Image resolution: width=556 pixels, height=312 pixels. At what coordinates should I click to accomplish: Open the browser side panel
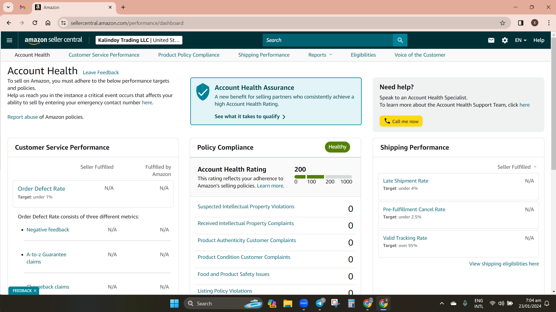tap(521, 23)
